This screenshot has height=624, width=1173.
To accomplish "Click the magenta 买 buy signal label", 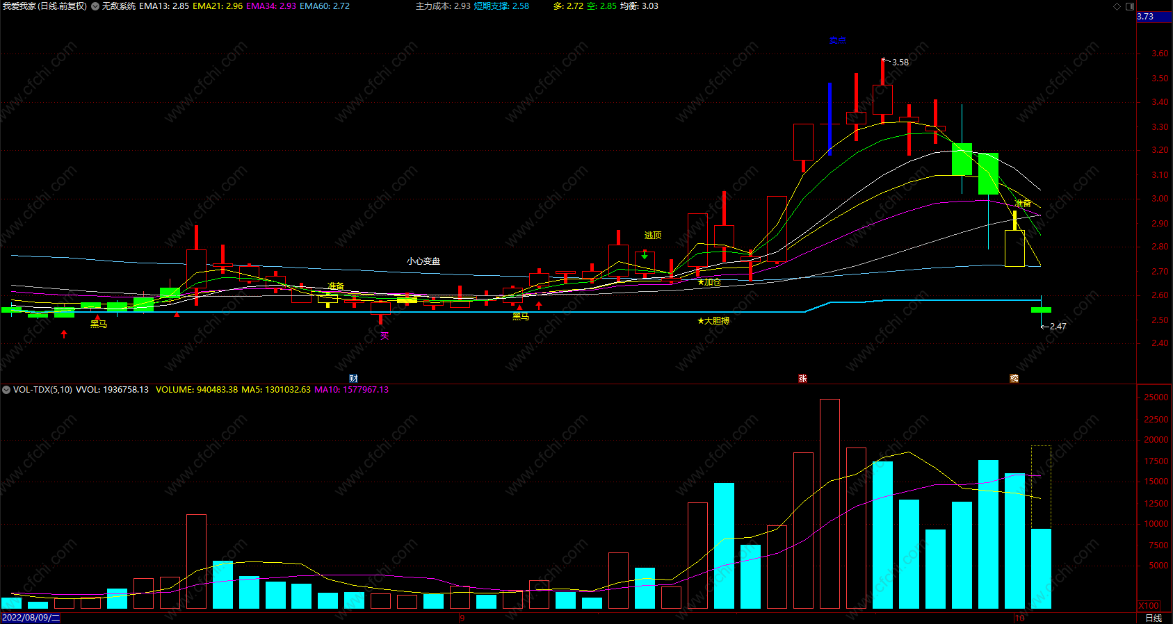I will point(385,336).
